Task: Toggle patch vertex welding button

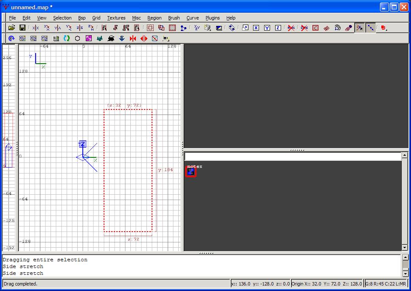Action: coord(359,28)
